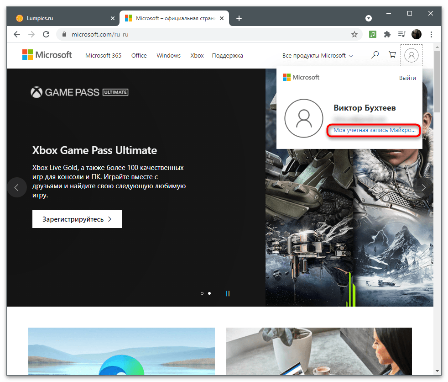Pause the carousel slideshow
Image resolution: width=448 pixels, height=382 pixels.
pos(228,293)
